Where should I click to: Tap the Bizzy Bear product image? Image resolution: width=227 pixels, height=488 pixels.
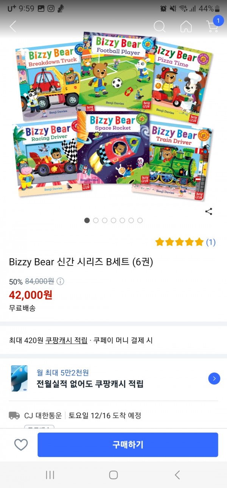click(x=113, y=116)
